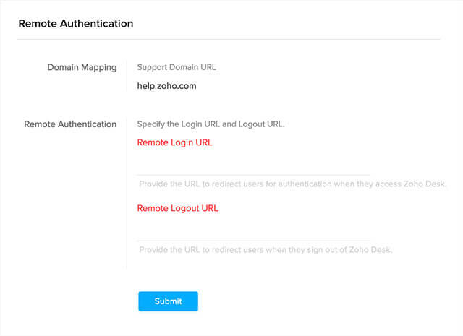Click the sign out redirect hint text
This screenshot has height=336, width=463.
266,250
